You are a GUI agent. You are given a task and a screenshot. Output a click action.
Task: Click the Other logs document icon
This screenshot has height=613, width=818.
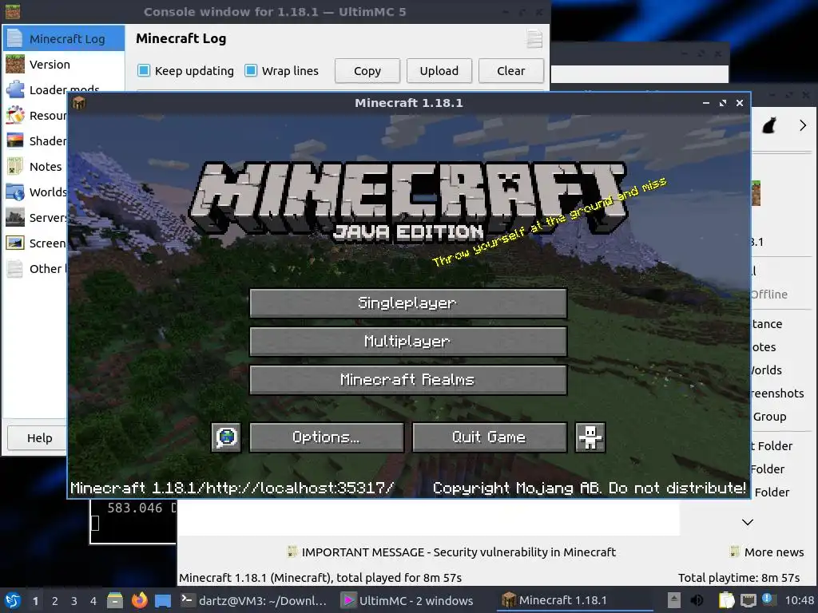coord(15,268)
